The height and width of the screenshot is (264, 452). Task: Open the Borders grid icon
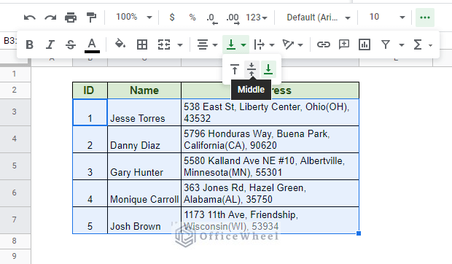coord(142,44)
